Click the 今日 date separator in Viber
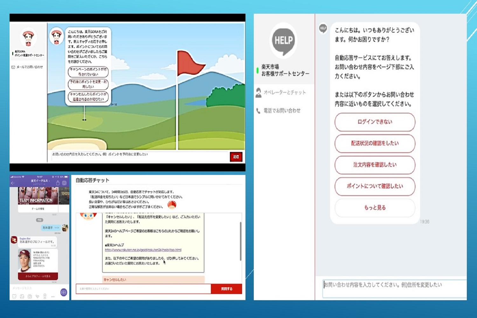 (x=39, y=220)
